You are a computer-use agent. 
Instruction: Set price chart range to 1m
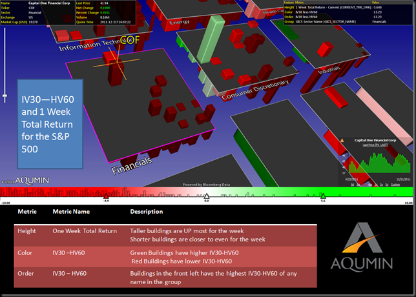tap(358, 185)
